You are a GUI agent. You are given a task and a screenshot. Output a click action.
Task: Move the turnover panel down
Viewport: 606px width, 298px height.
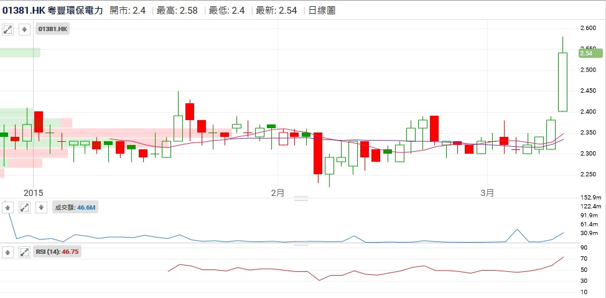(x=40, y=207)
